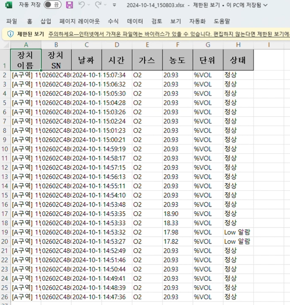This screenshot has height=305, width=290.
Task: Open the 페이지 레이아웃 tab
Action: pyautogui.click(x=79, y=21)
